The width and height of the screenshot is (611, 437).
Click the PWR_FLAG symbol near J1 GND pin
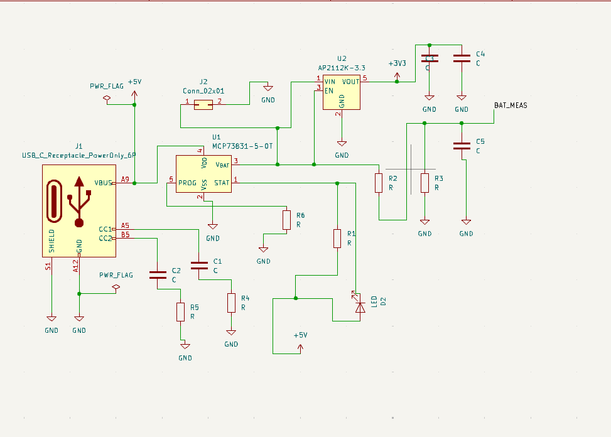(116, 288)
